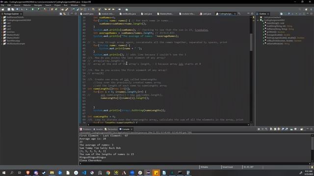Screen dimensions: 314x176
Task: Close the CodingAssign editor tab
Action: (x=235, y=14)
